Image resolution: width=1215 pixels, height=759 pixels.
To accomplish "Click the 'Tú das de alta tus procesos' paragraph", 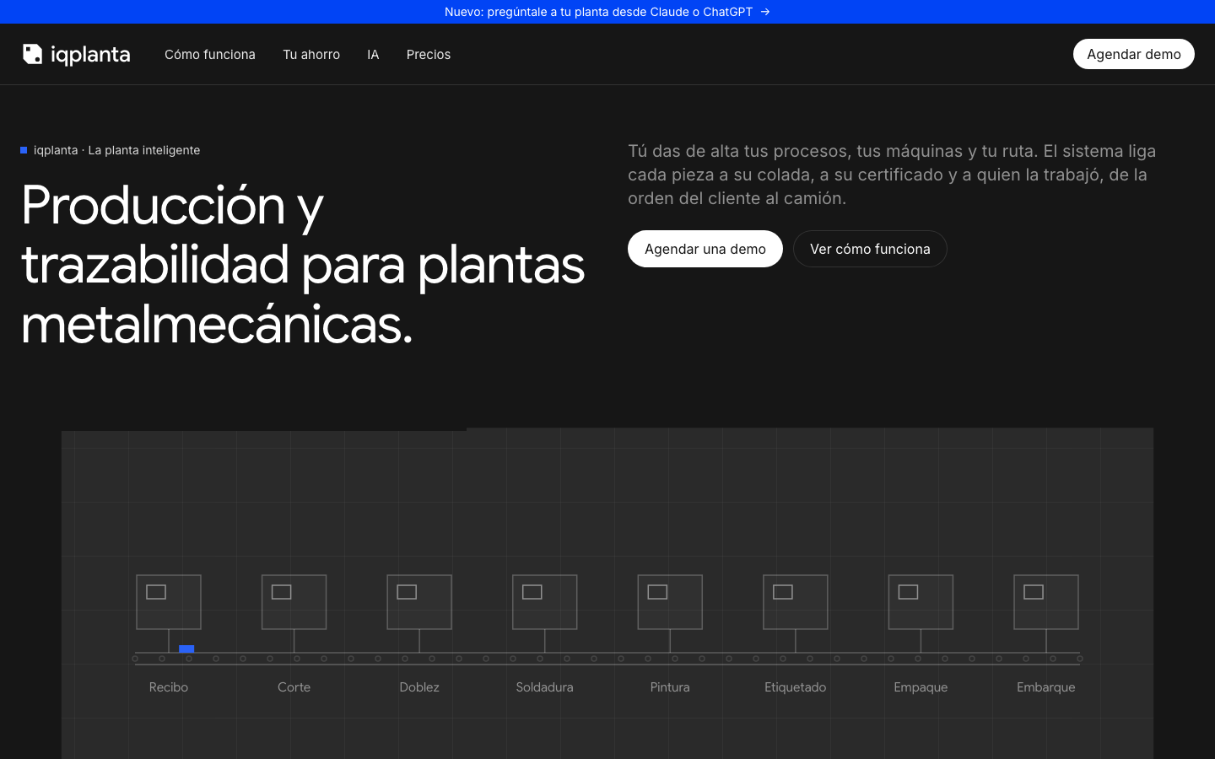I will click(892, 175).
